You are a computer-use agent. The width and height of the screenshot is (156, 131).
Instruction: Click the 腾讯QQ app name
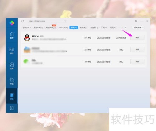[x=35, y=36]
